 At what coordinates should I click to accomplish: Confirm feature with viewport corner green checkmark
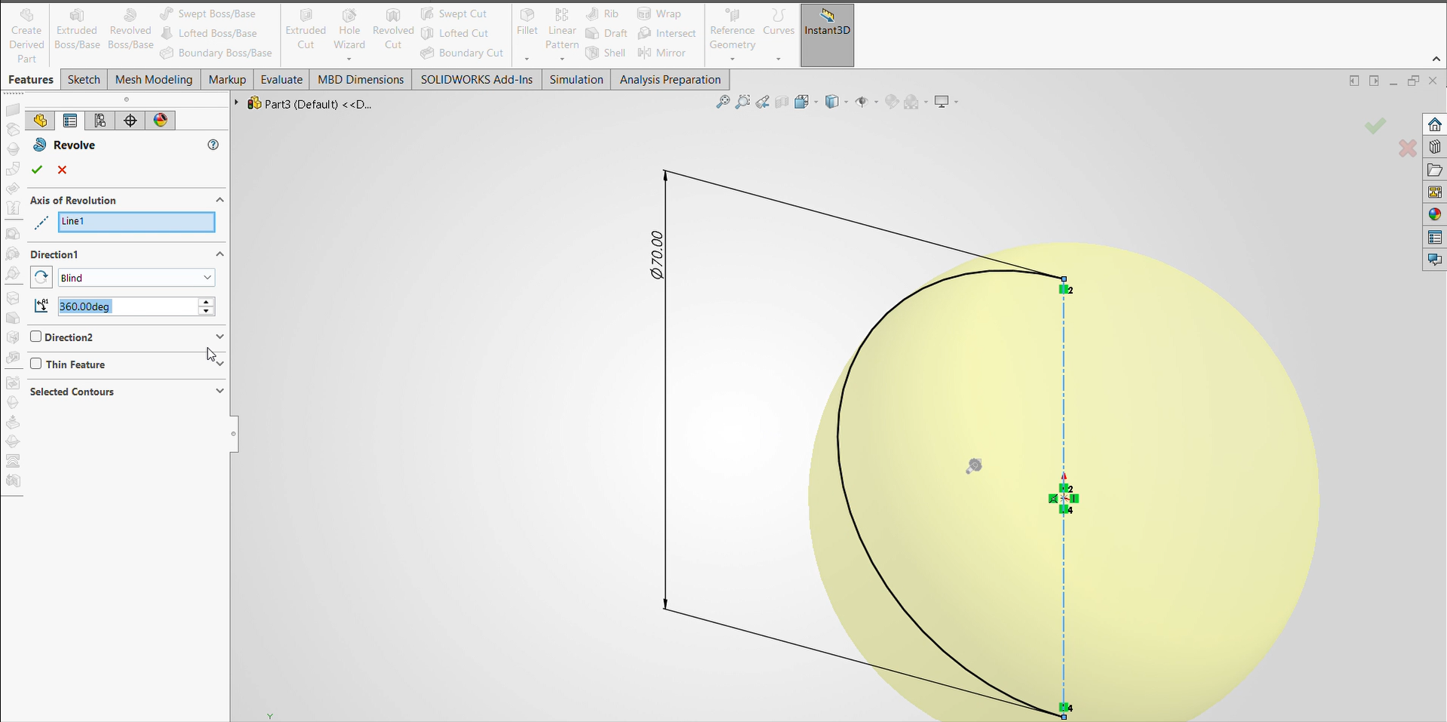click(x=1375, y=125)
